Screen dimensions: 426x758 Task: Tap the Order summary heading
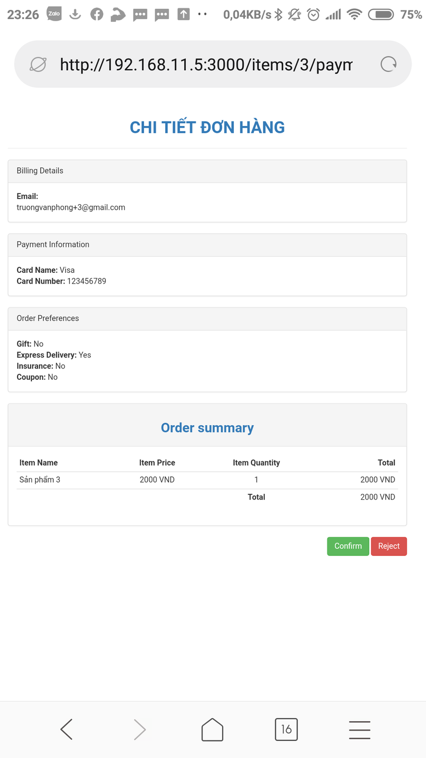207,428
